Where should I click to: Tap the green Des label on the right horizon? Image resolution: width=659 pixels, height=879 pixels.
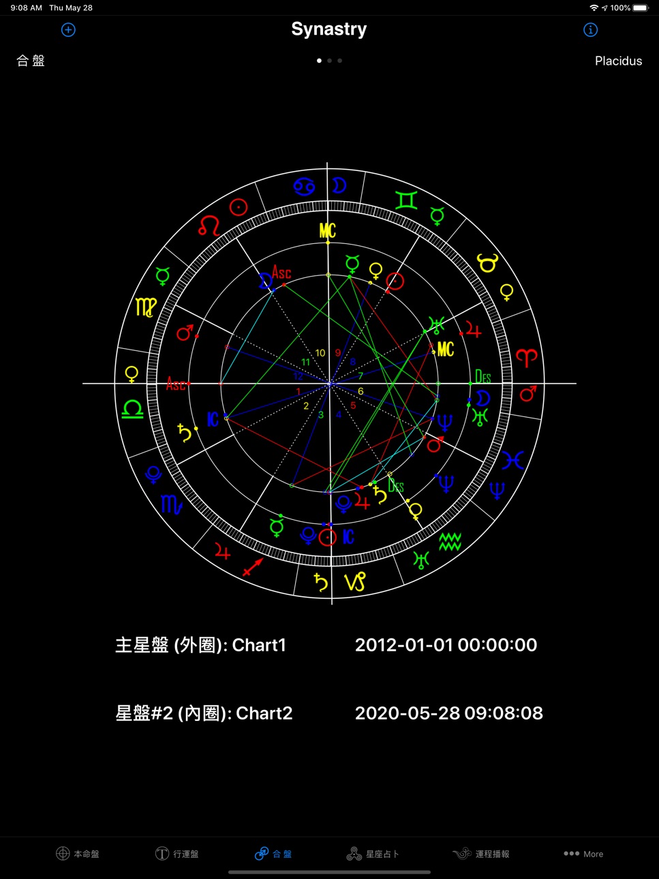(483, 377)
